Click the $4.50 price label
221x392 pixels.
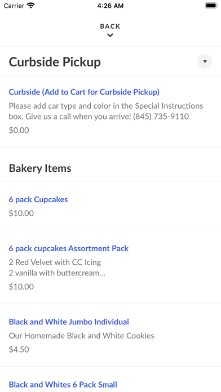pyautogui.click(x=19, y=349)
